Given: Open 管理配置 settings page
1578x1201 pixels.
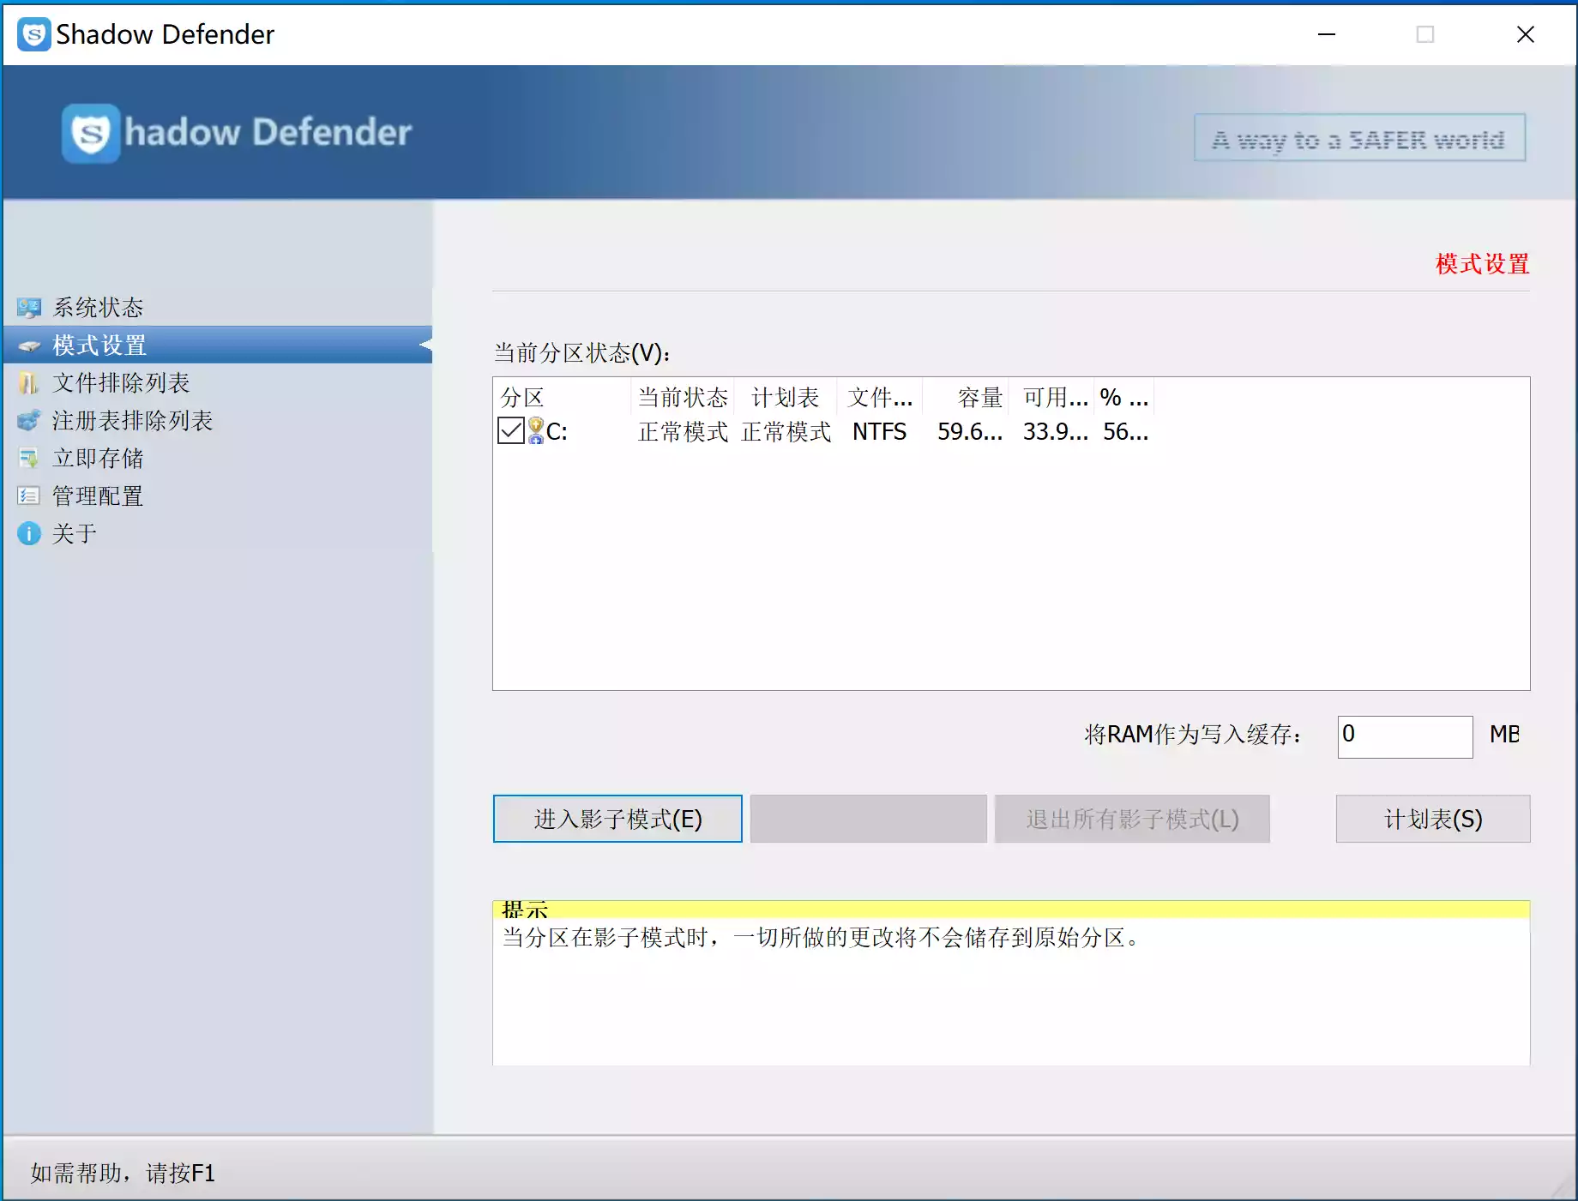Looking at the screenshot, I should tap(98, 496).
